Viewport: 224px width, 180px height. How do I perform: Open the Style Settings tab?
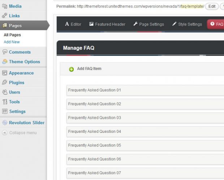point(187,24)
